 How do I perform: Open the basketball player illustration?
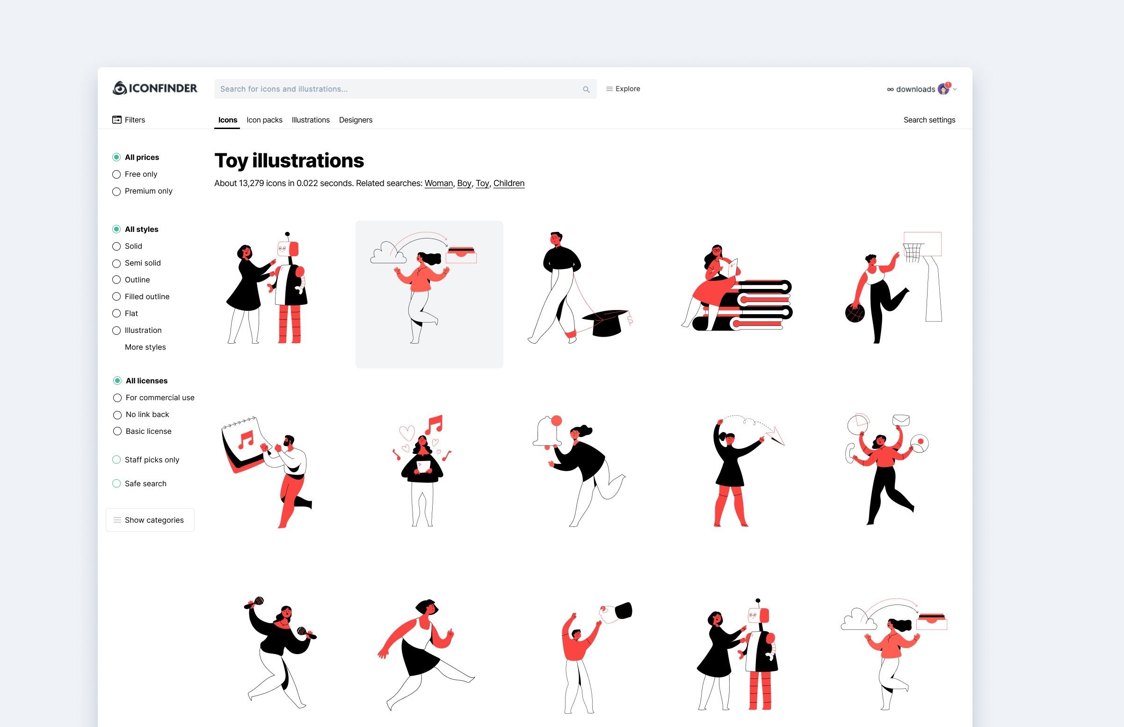pyautogui.click(x=893, y=288)
